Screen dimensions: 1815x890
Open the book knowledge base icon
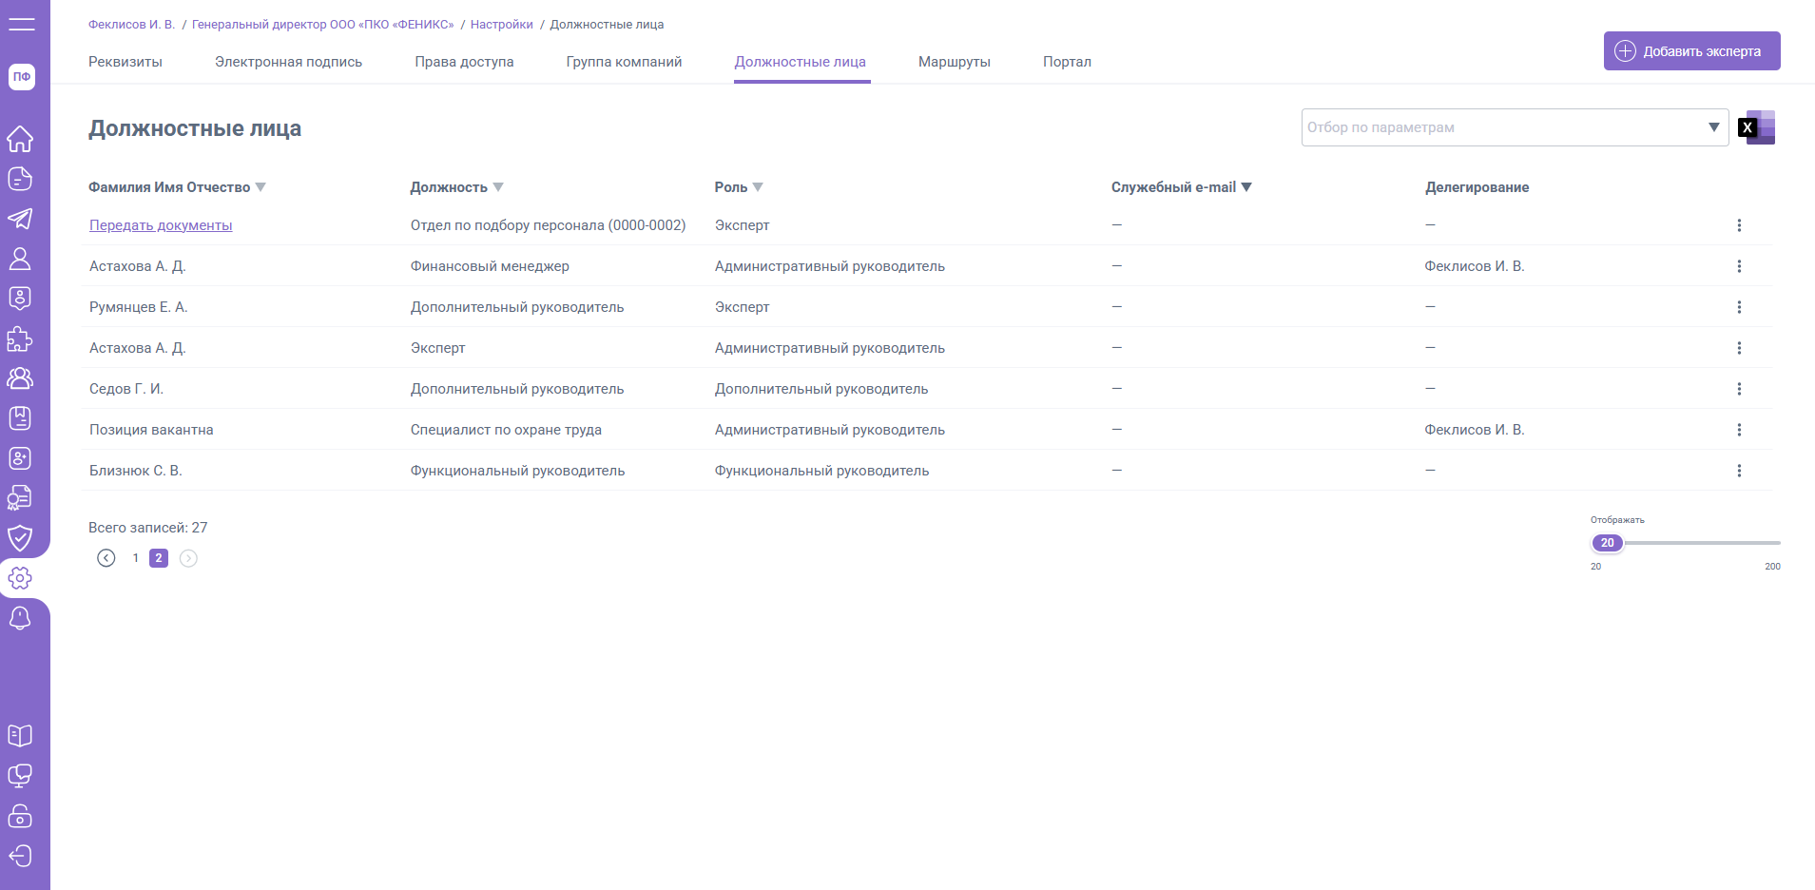20,736
